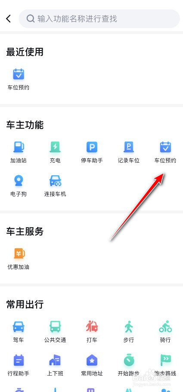Tap the 上下班 commute icon
183x392 pixels.
click(x=55, y=365)
